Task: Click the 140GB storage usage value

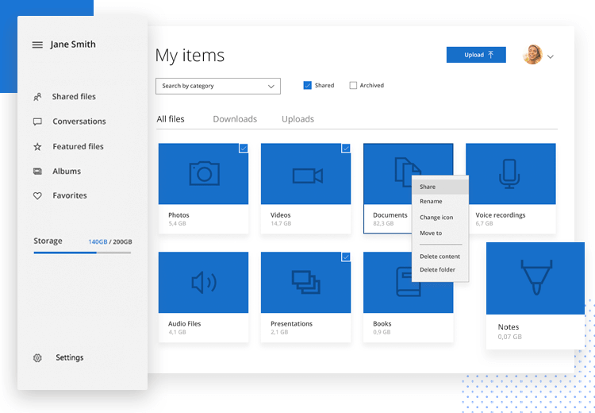Action: (x=98, y=242)
